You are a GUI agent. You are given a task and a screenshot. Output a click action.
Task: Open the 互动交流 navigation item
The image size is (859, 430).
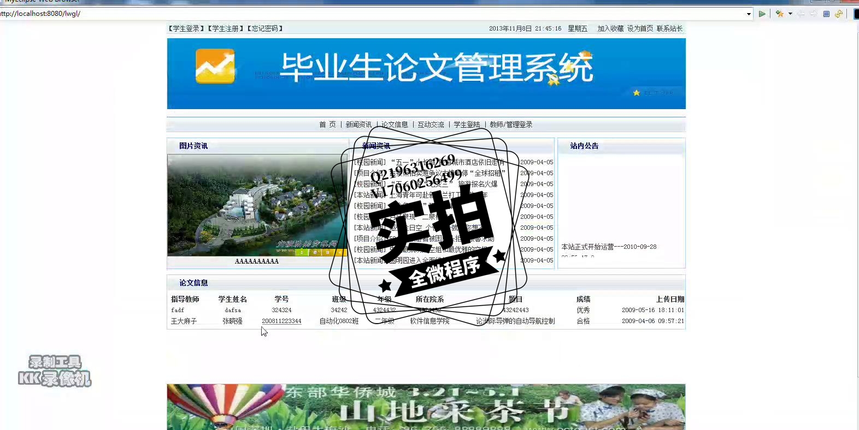click(431, 124)
